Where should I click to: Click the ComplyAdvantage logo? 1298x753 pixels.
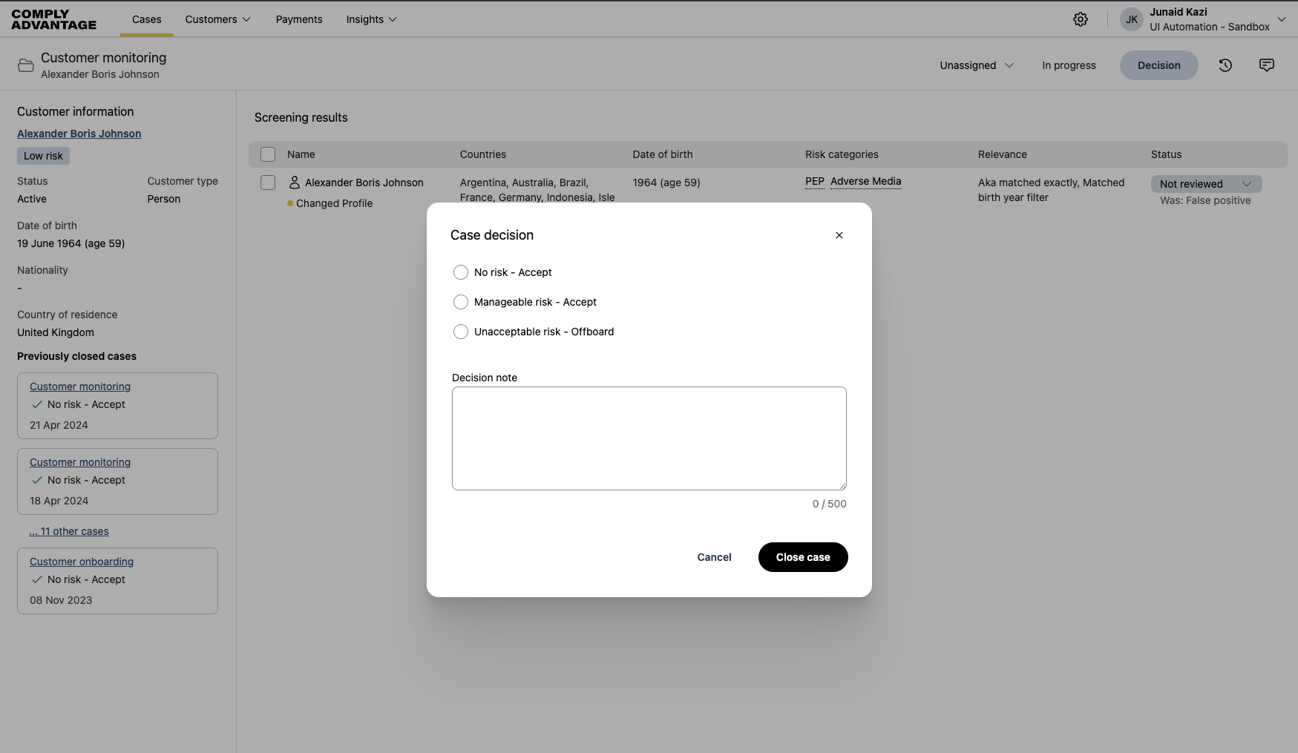pyautogui.click(x=53, y=19)
